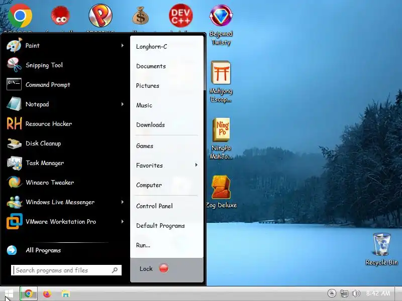Open Firefox from the taskbar

point(47,293)
